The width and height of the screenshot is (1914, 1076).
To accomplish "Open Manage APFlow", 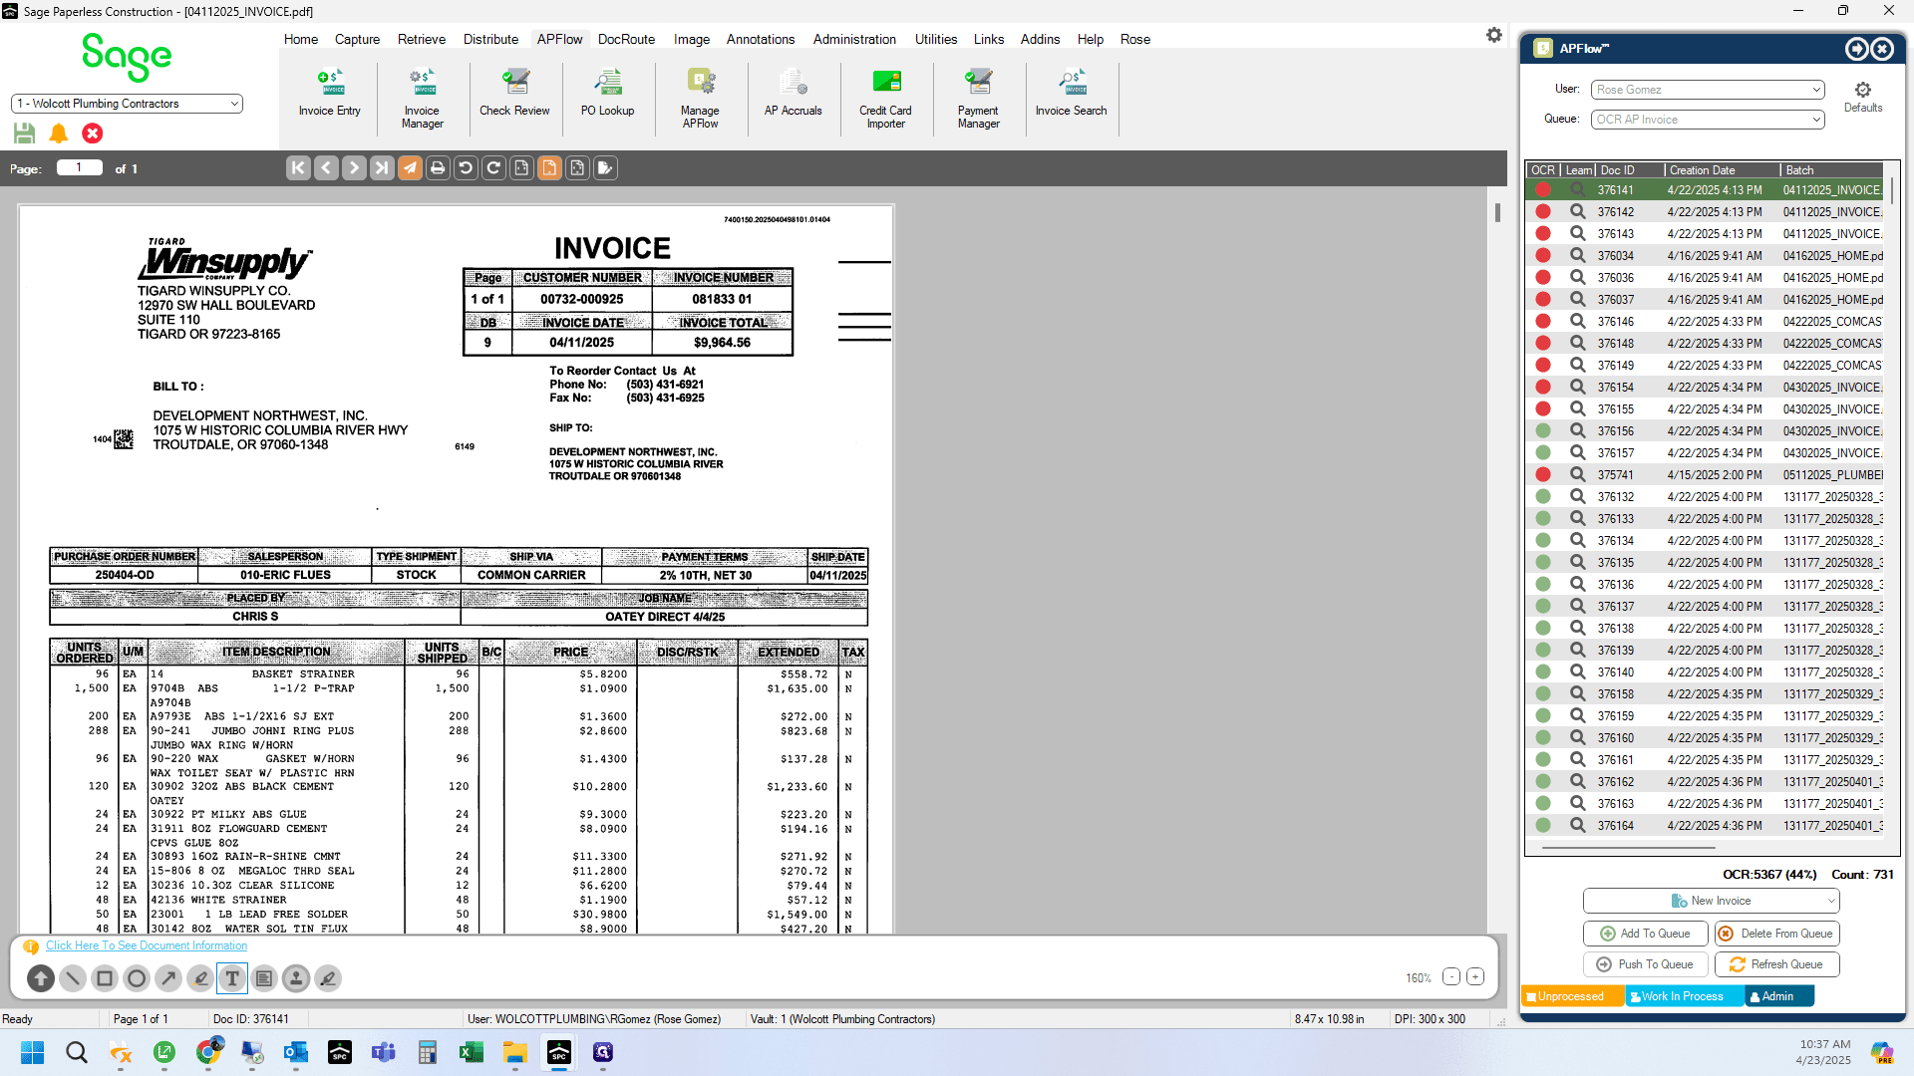I will [x=700, y=100].
